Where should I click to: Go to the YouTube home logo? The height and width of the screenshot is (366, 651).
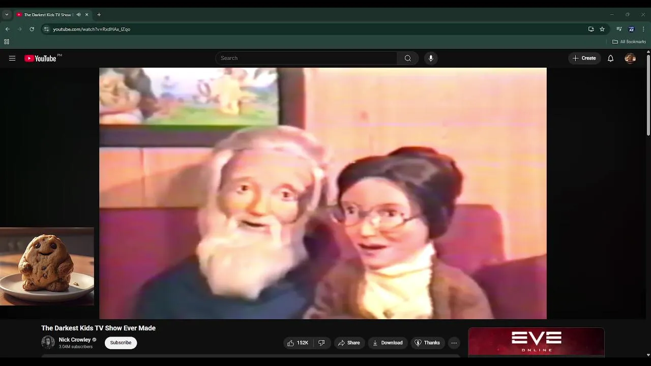pos(41,58)
